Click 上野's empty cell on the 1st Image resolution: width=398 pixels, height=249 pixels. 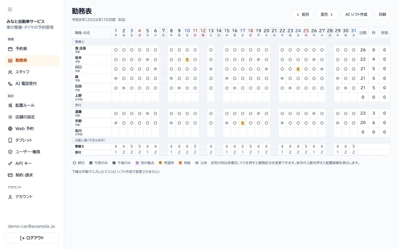116,97
